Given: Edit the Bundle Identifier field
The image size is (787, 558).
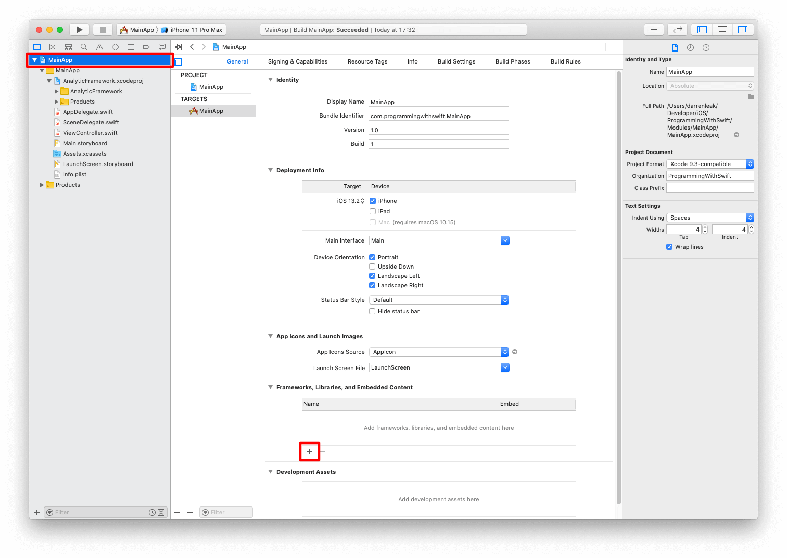Looking at the screenshot, I should [439, 116].
